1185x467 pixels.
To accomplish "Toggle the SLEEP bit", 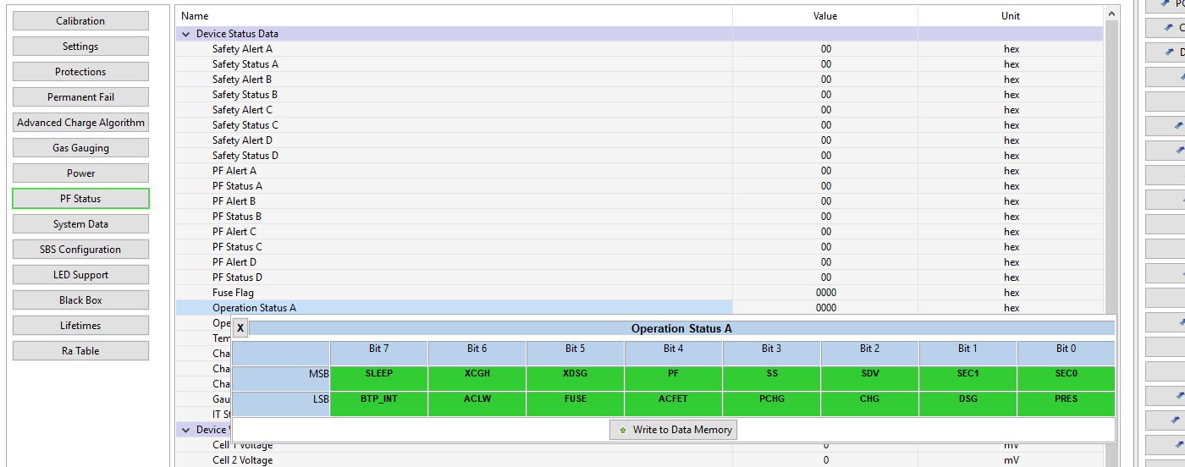I will [x=379, y=377].
